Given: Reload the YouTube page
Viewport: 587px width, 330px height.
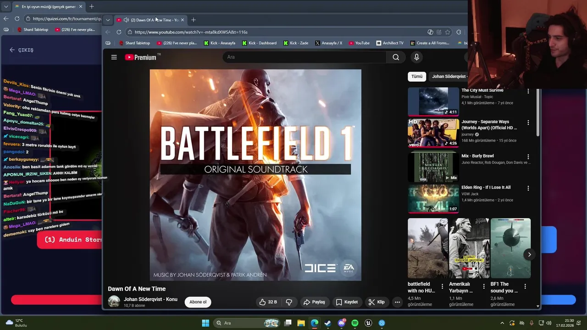Looking at the screenshot, I should pos(119,32).
